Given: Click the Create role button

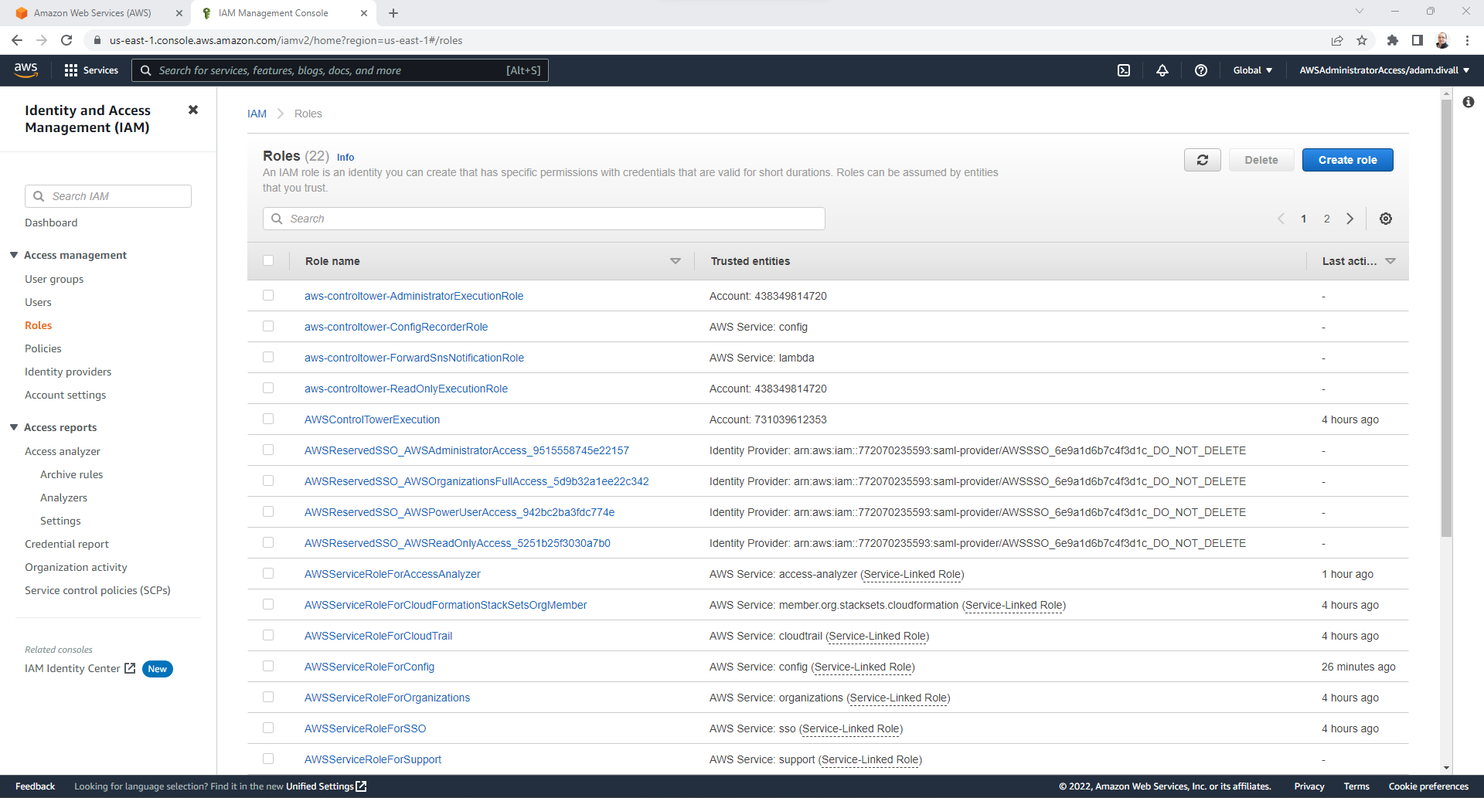Looking at the screenshot, I should (1347, 160).
